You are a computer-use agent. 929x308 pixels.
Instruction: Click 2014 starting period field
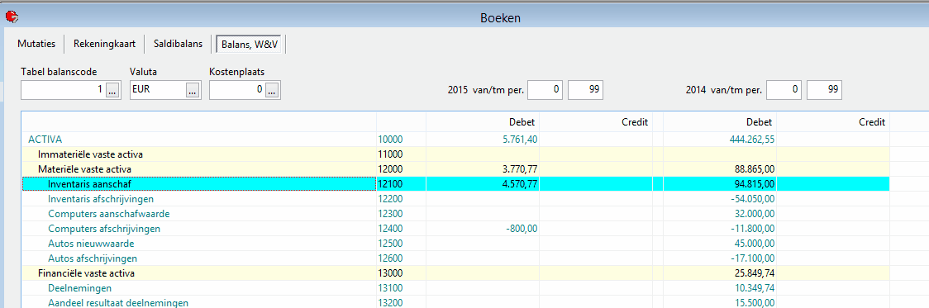click(784, 90)
